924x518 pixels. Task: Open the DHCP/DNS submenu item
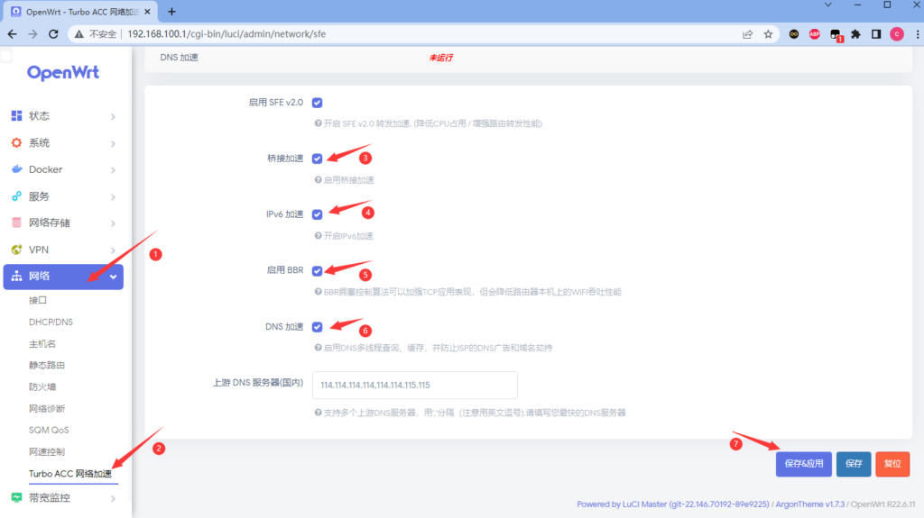(51, 322)
